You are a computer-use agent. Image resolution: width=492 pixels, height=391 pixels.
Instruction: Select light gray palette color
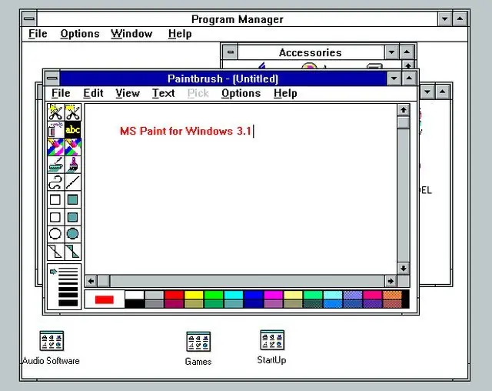click(155, 295)
